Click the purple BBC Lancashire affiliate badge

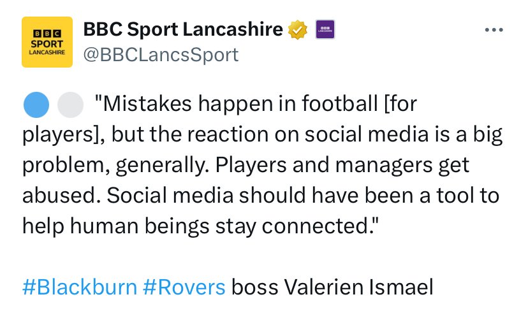[x=325, y=29]
